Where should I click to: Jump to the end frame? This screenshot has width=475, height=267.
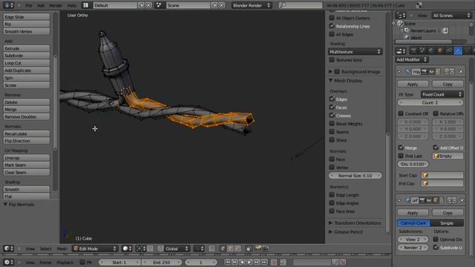(264, 262)
